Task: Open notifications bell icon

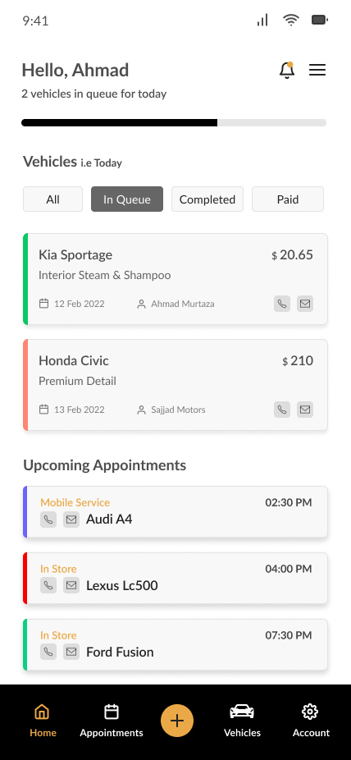Action: pyautogui.click(x=287, y=71)
